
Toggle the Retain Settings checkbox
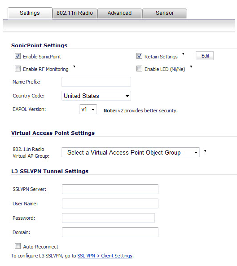(x=139, y=56)
